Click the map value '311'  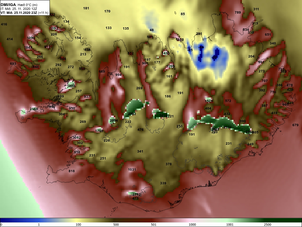[x=256, y=9]
